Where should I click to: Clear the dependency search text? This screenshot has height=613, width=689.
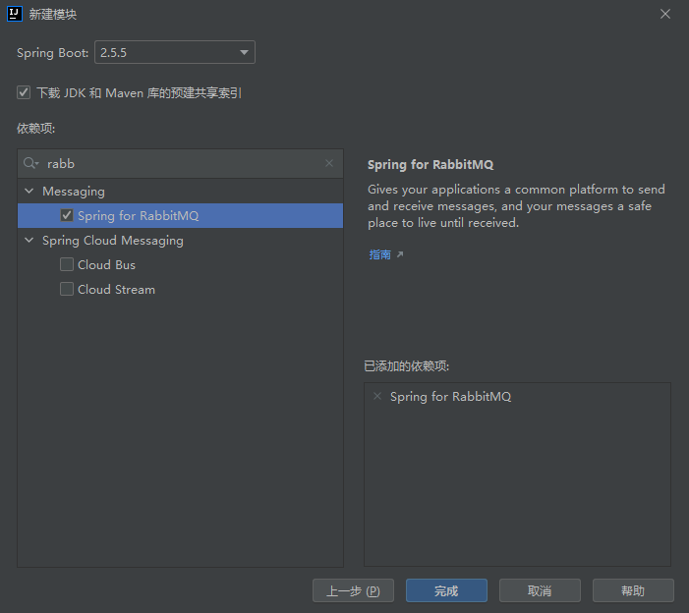[x=329, y=163]
